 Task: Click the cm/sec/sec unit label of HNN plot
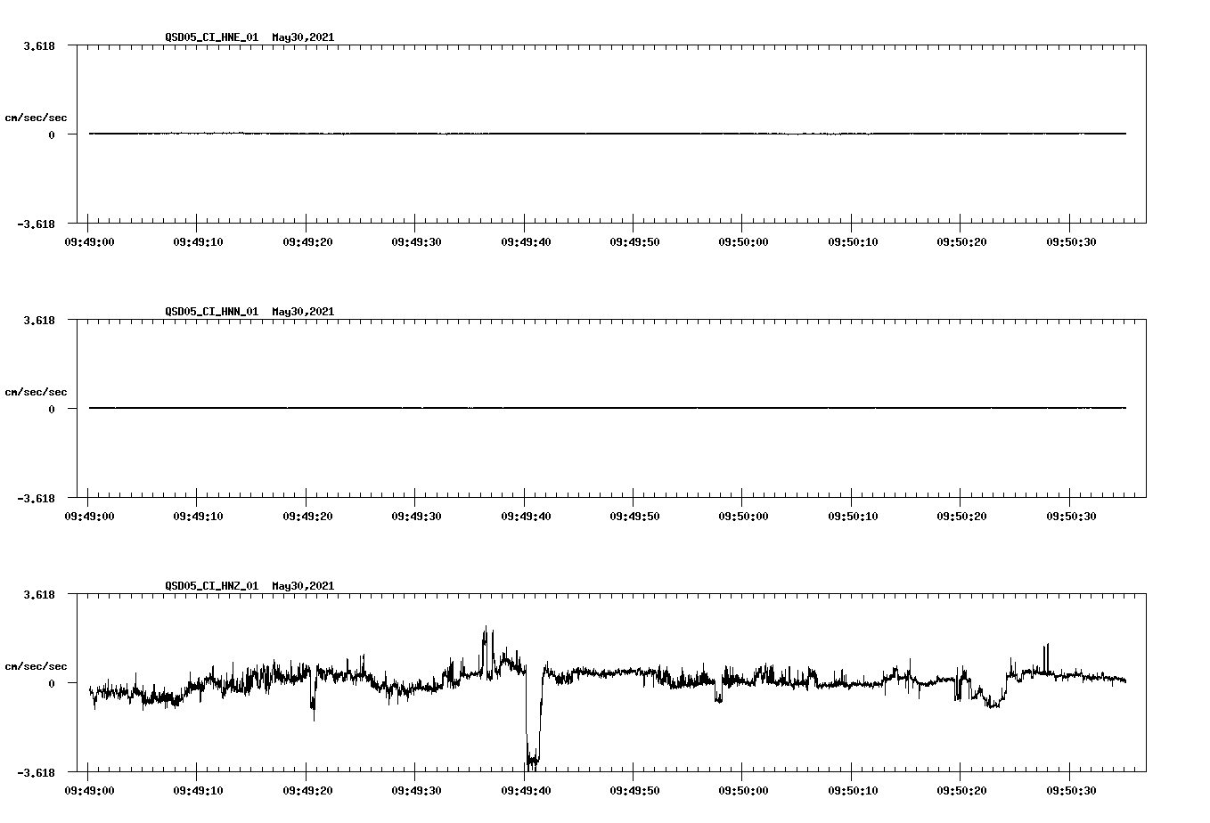point(36,392)
